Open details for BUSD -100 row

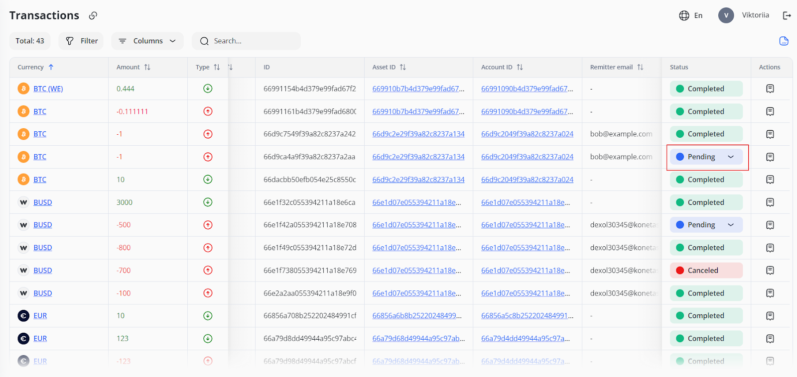[770, 293]
